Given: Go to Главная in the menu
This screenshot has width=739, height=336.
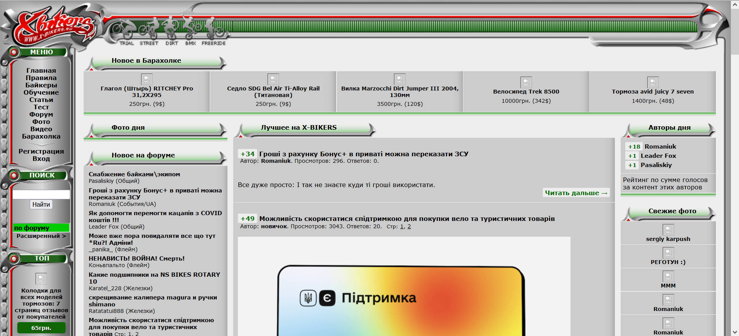Looking at the screenshot, I should tap(41, 70).
